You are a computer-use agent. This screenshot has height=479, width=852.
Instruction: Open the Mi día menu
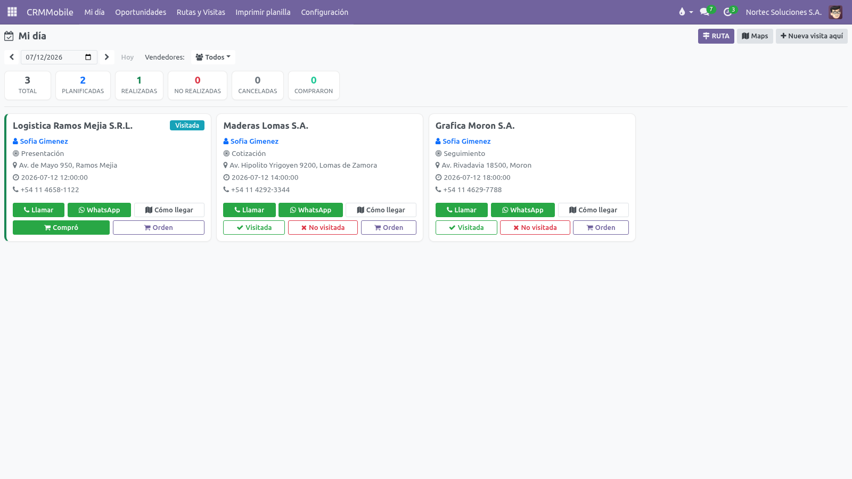click(x=94, y=12)
